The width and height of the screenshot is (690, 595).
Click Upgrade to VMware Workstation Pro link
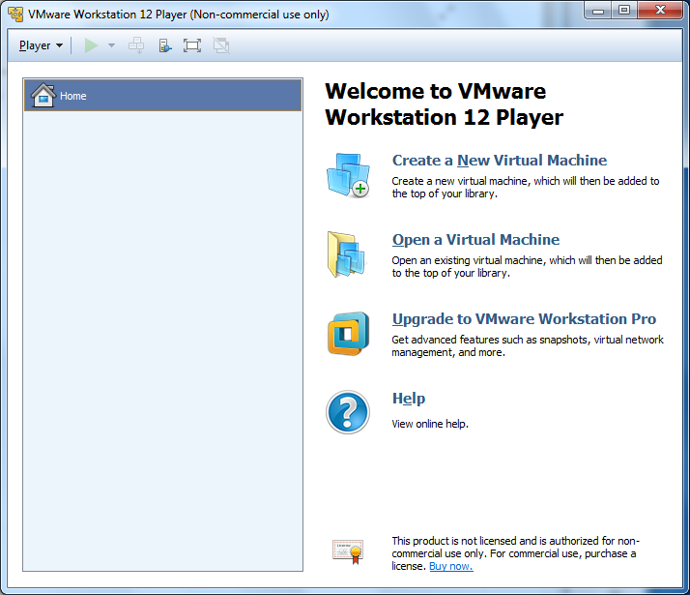coord(524,319)
